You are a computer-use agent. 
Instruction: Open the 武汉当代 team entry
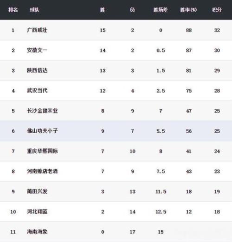click(37, 91)
